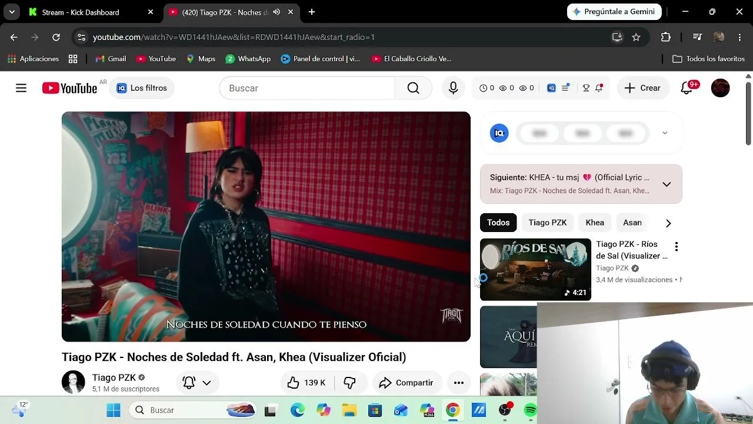Viewport: 753px width, 424px height.
Task: Open Spotify from the taskbar
Action: tap(530, 410)
